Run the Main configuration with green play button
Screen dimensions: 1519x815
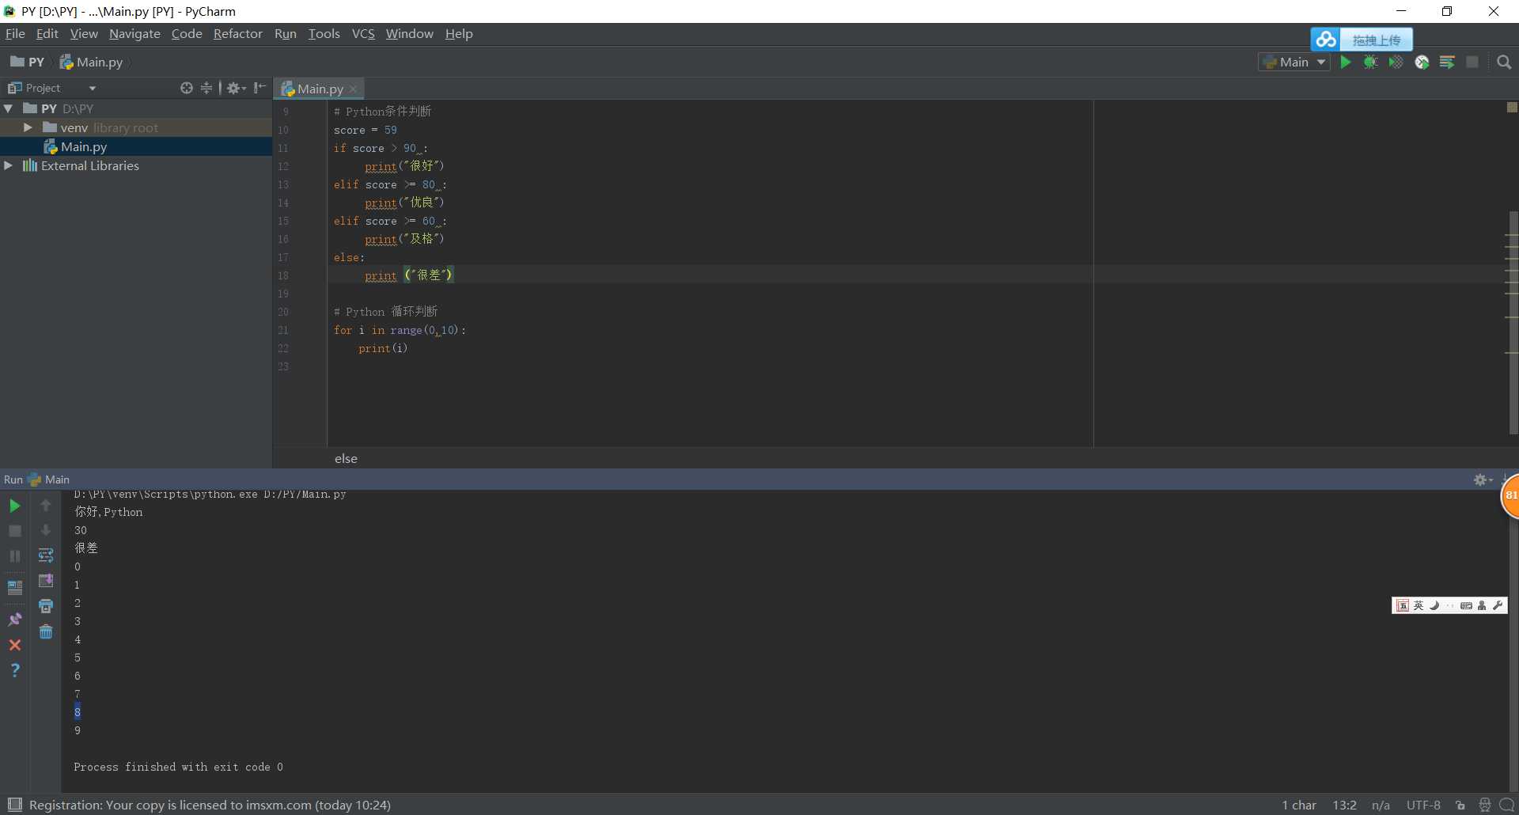(1346, 63)
